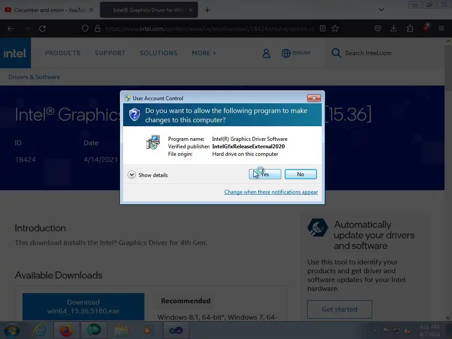Open Firefox application hamburger menu
452x339 pixels.
point(441,28)
